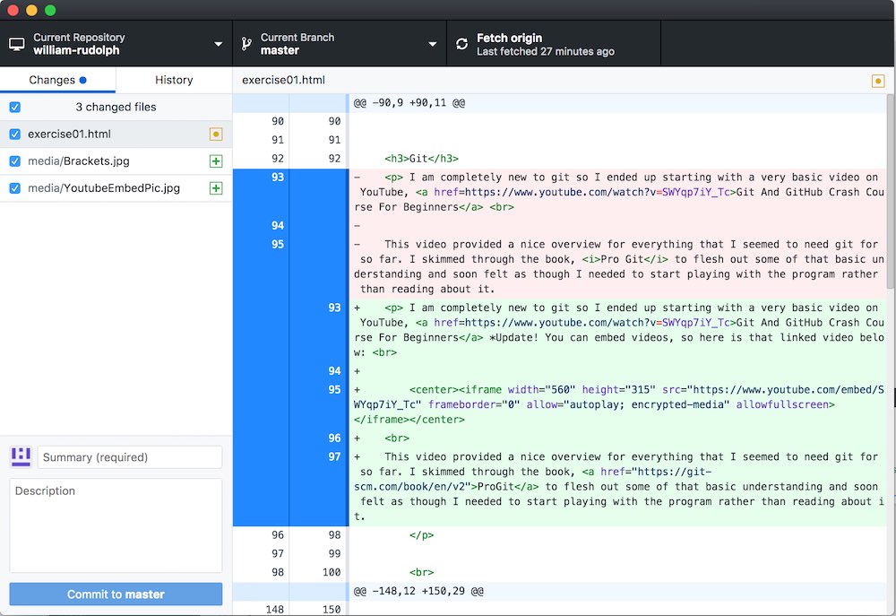Screen dimensions: 896x616
Task: Select the Changes tab
Action: tap(57, 80)
